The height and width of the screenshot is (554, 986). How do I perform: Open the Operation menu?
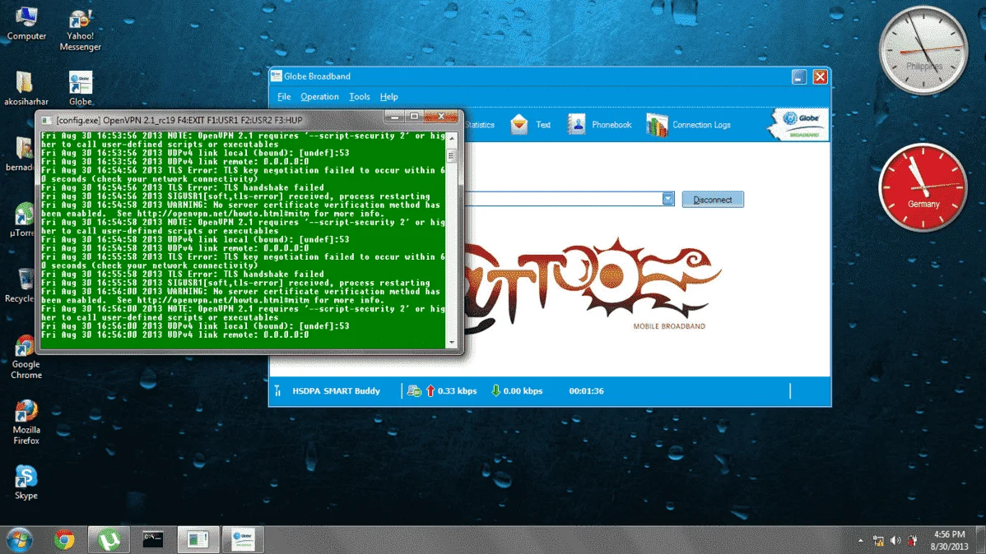click(319, 97)
